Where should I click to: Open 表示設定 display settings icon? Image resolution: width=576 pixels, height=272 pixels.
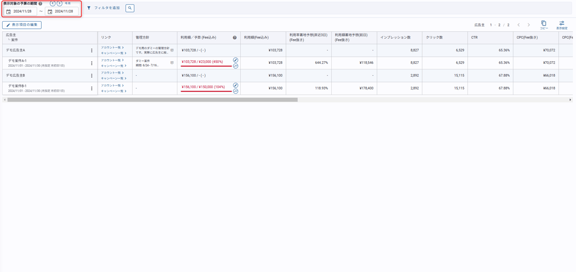coord(562,24)
